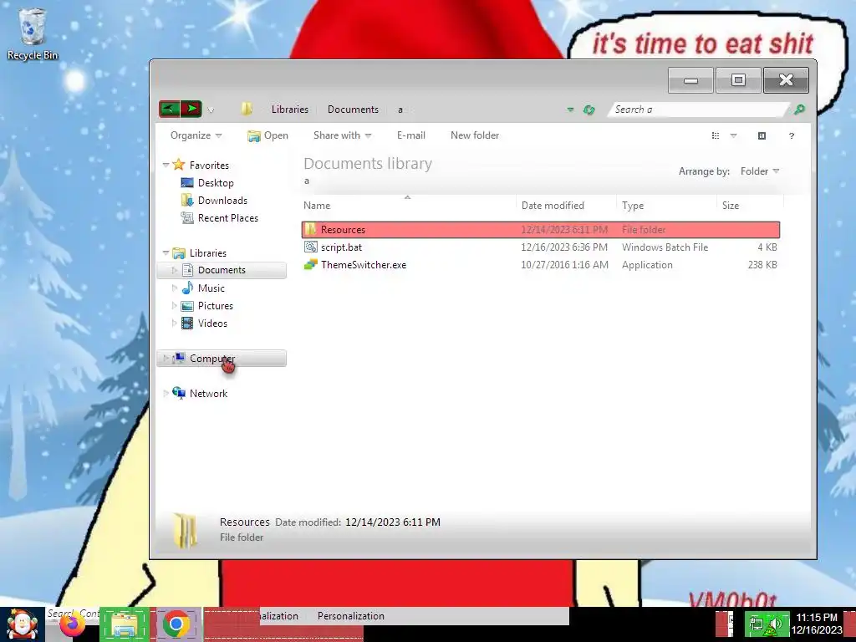Select Network in navigation pane
The width and height of the screenshot is (856, 642).
point(208,393)
